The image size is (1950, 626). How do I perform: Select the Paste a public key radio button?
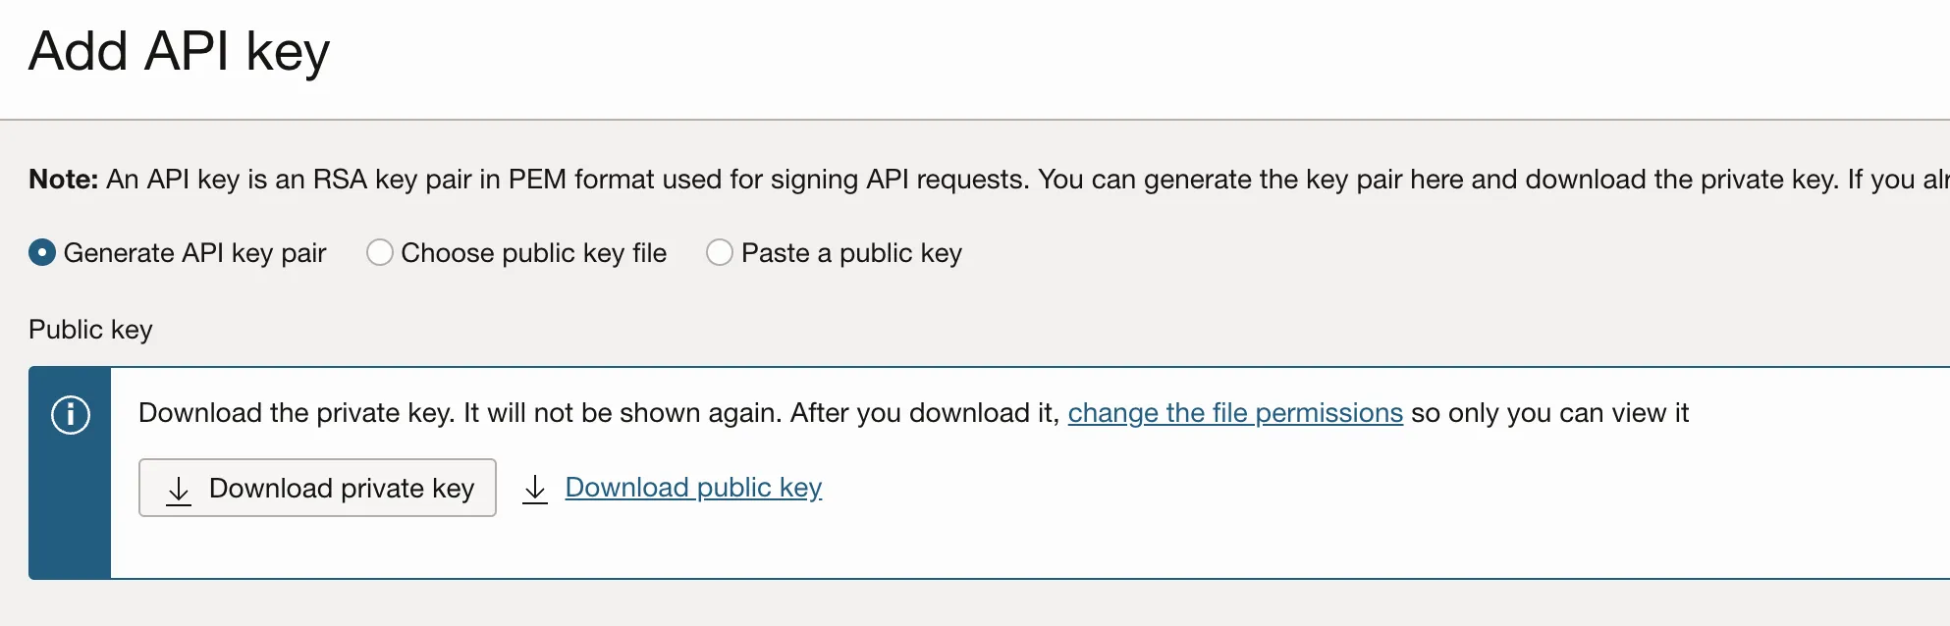[720, 253]
